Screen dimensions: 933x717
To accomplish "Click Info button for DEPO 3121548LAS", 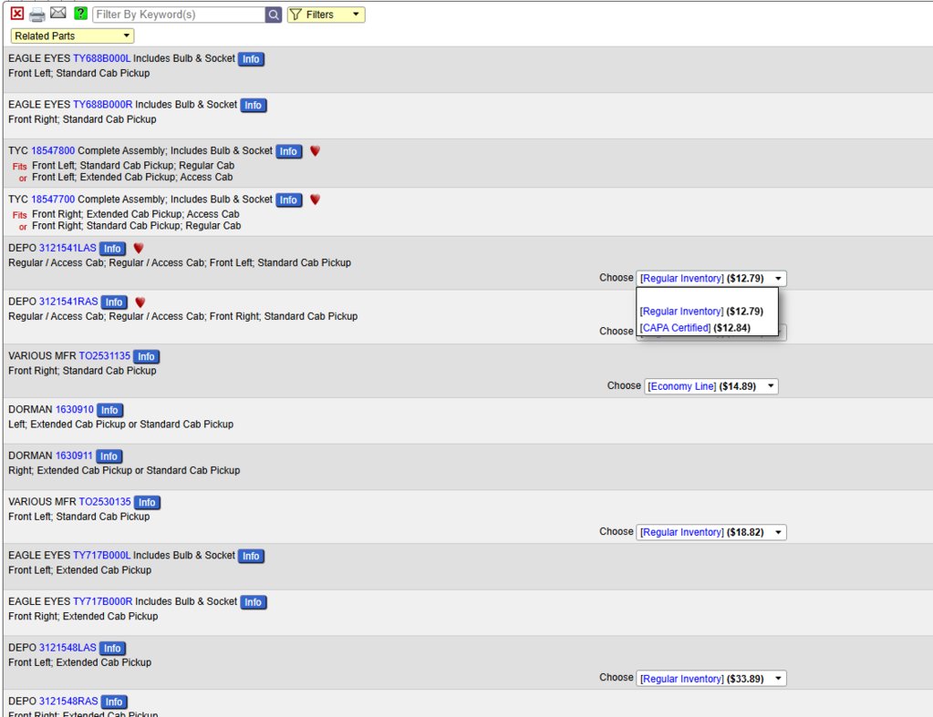I will (x=112, y=648).
